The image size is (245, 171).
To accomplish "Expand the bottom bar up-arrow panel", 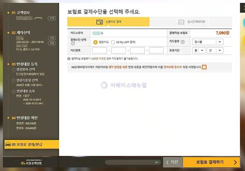I will [156, 162].
